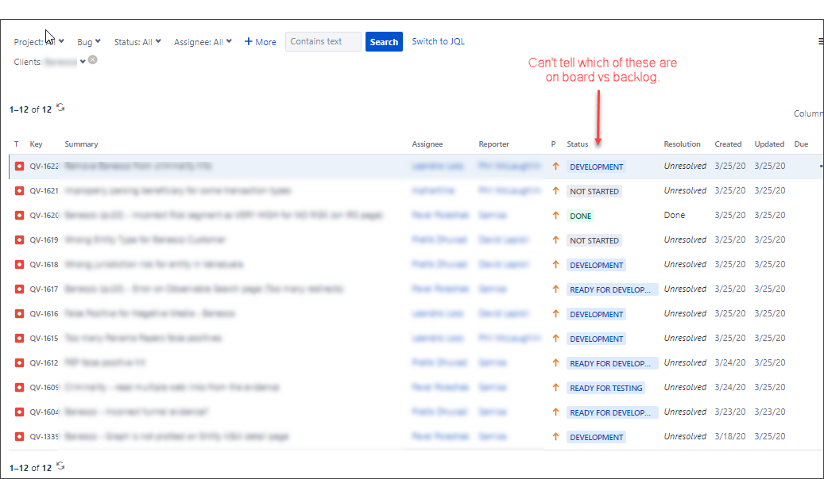Open issue QV-1621
The height and width of the screenshot is (479, 824).
[44, 191]
